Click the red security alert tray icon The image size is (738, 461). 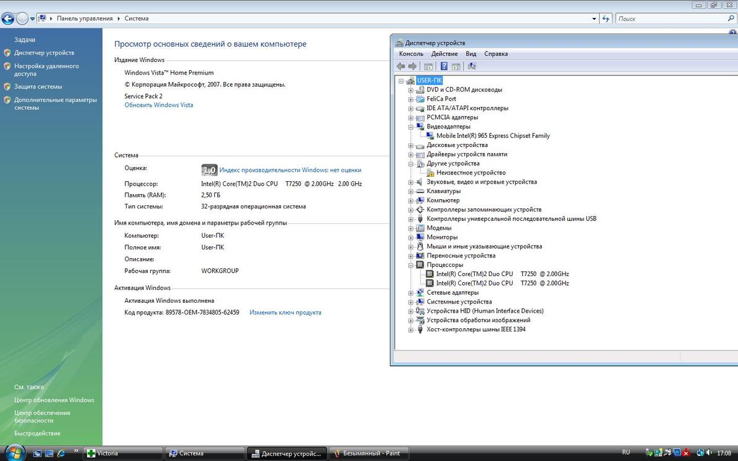(x=686, y=453)
